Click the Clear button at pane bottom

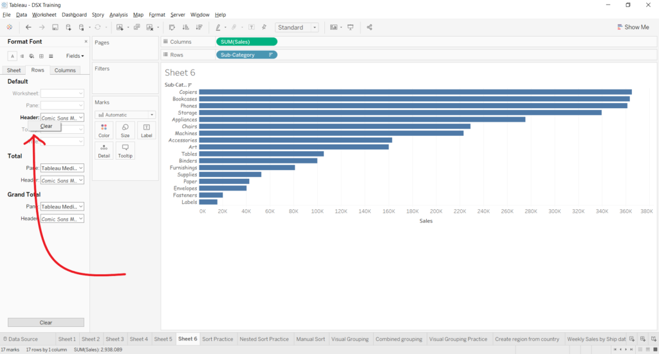coord(46,322)
